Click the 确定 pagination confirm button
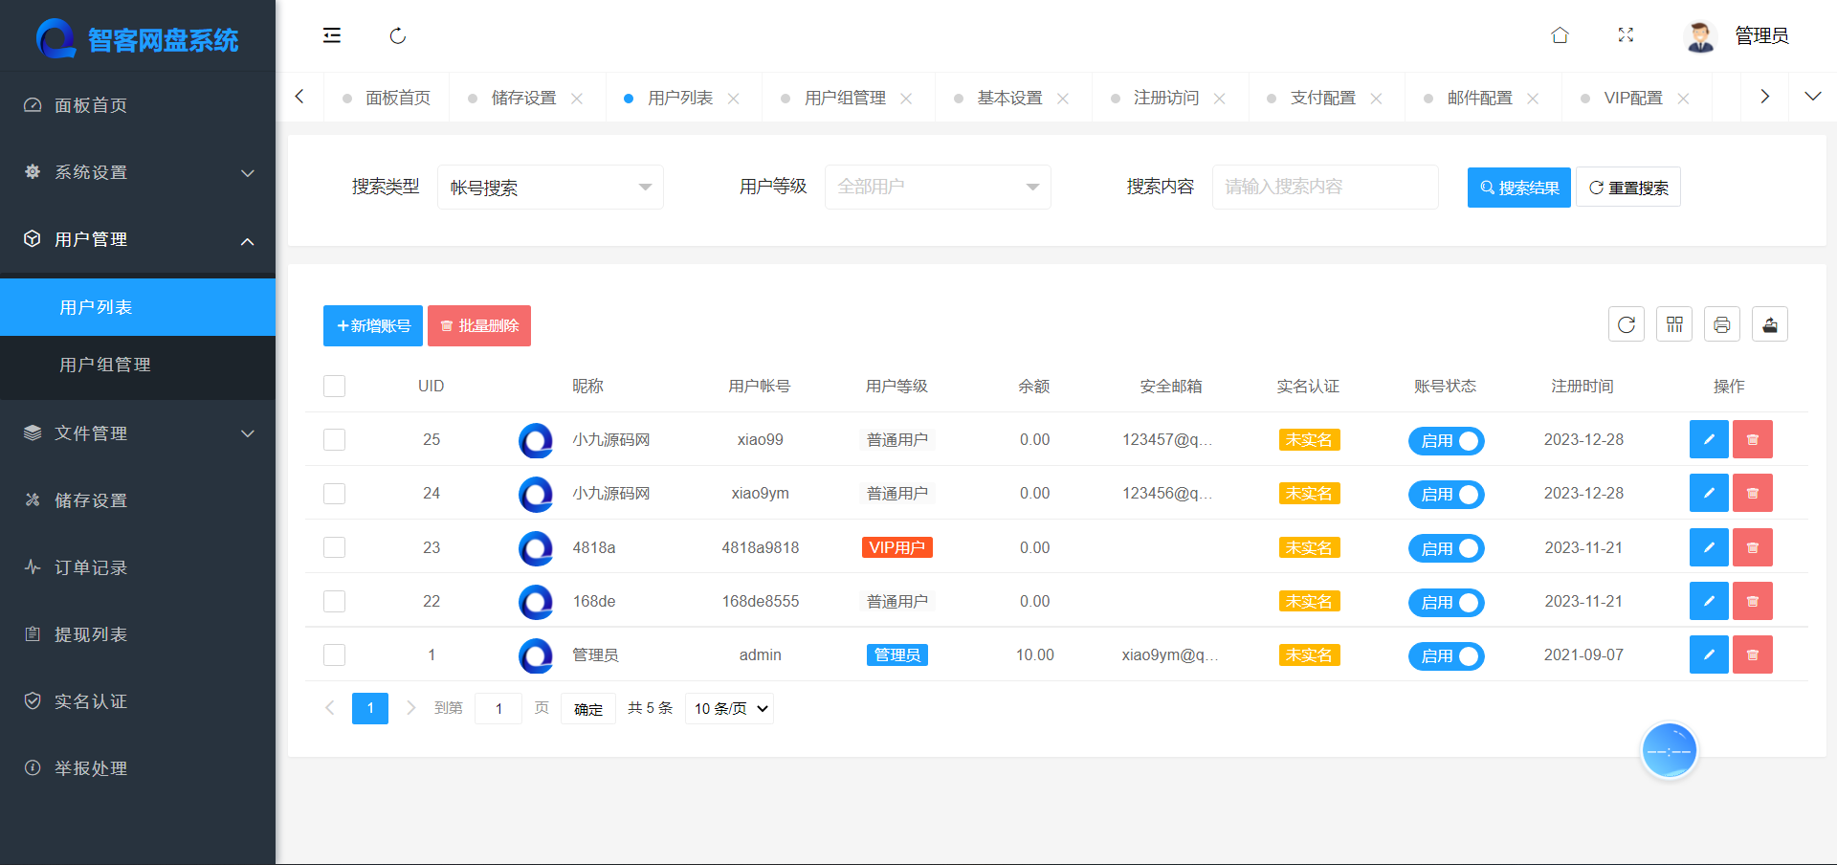1837x865 pixels. [x=588, y=708]
